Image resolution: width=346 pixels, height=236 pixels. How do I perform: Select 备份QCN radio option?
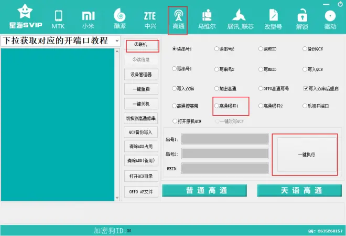312,49
